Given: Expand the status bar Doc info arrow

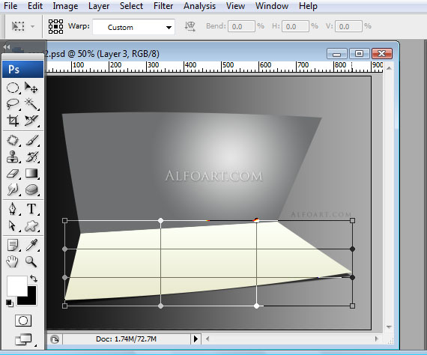Looking at the screenshot, I should pyautogui.click(x=196, y=339).
